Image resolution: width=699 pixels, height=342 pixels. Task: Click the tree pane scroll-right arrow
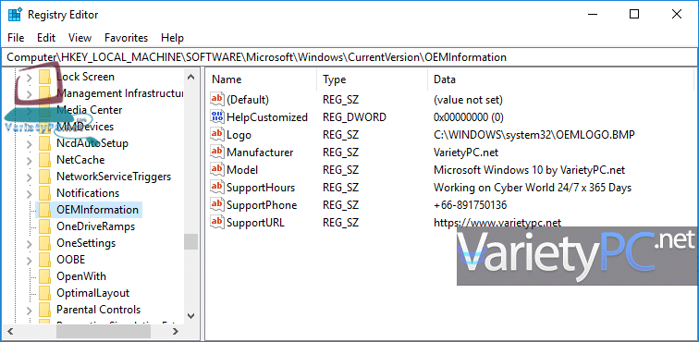(175, 331)
